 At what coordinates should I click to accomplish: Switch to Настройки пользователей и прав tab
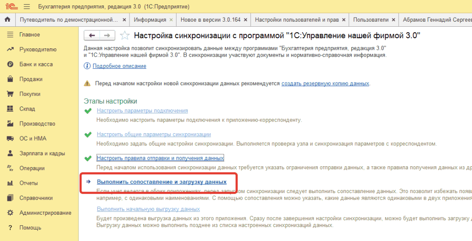[x=297, y=20]
